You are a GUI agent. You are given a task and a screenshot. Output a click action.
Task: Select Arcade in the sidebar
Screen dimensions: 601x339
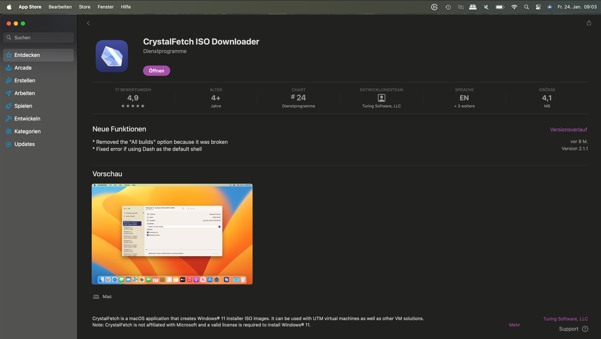click(38, 68)
